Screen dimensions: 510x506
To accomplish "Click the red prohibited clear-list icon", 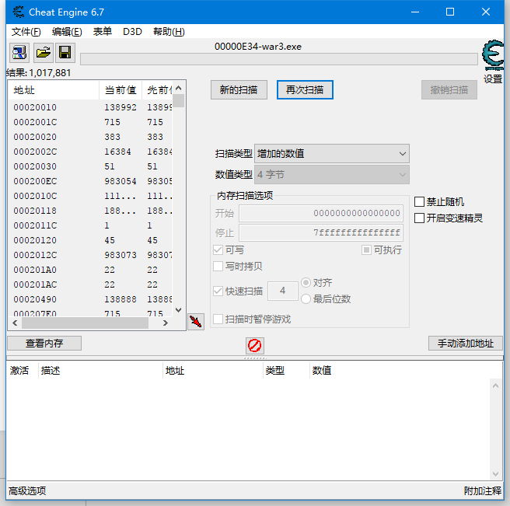I will tap(255, 345).
